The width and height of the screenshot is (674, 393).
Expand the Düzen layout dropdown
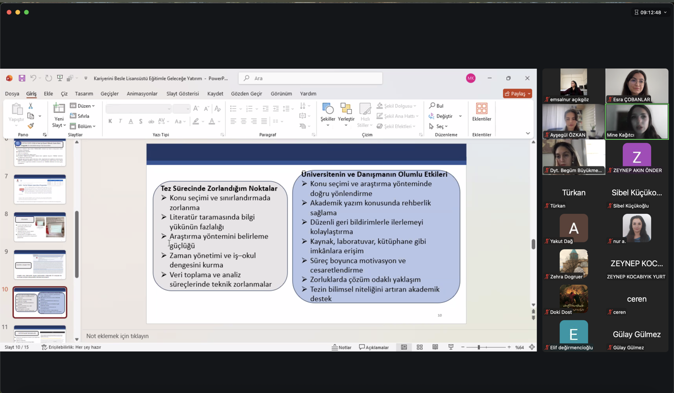coord(83,106)
